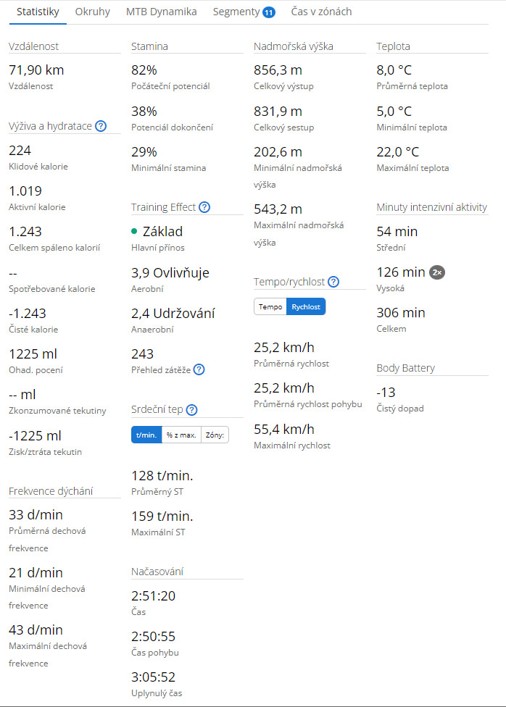Open Čas v zónách tab
Image resolution: width=506 pixels, height=707 pixels.
coord(322,12)
